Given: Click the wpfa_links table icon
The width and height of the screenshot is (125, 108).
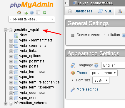Looking at the screenshot, I should 16,51.
